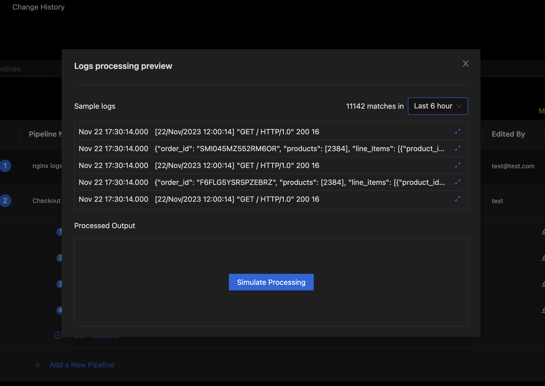Select the SMI045MZ552RM6OR order log text
The height and width of the screenshot is (386, 545).
click(x=300, y=149)
